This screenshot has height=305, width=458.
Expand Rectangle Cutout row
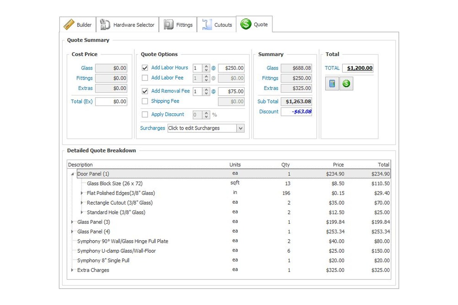(x=82, y=202)
